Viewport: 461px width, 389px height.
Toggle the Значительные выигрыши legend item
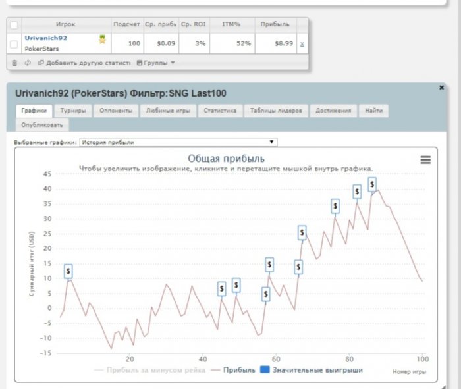pyautogui.click(x=312, y=370)
